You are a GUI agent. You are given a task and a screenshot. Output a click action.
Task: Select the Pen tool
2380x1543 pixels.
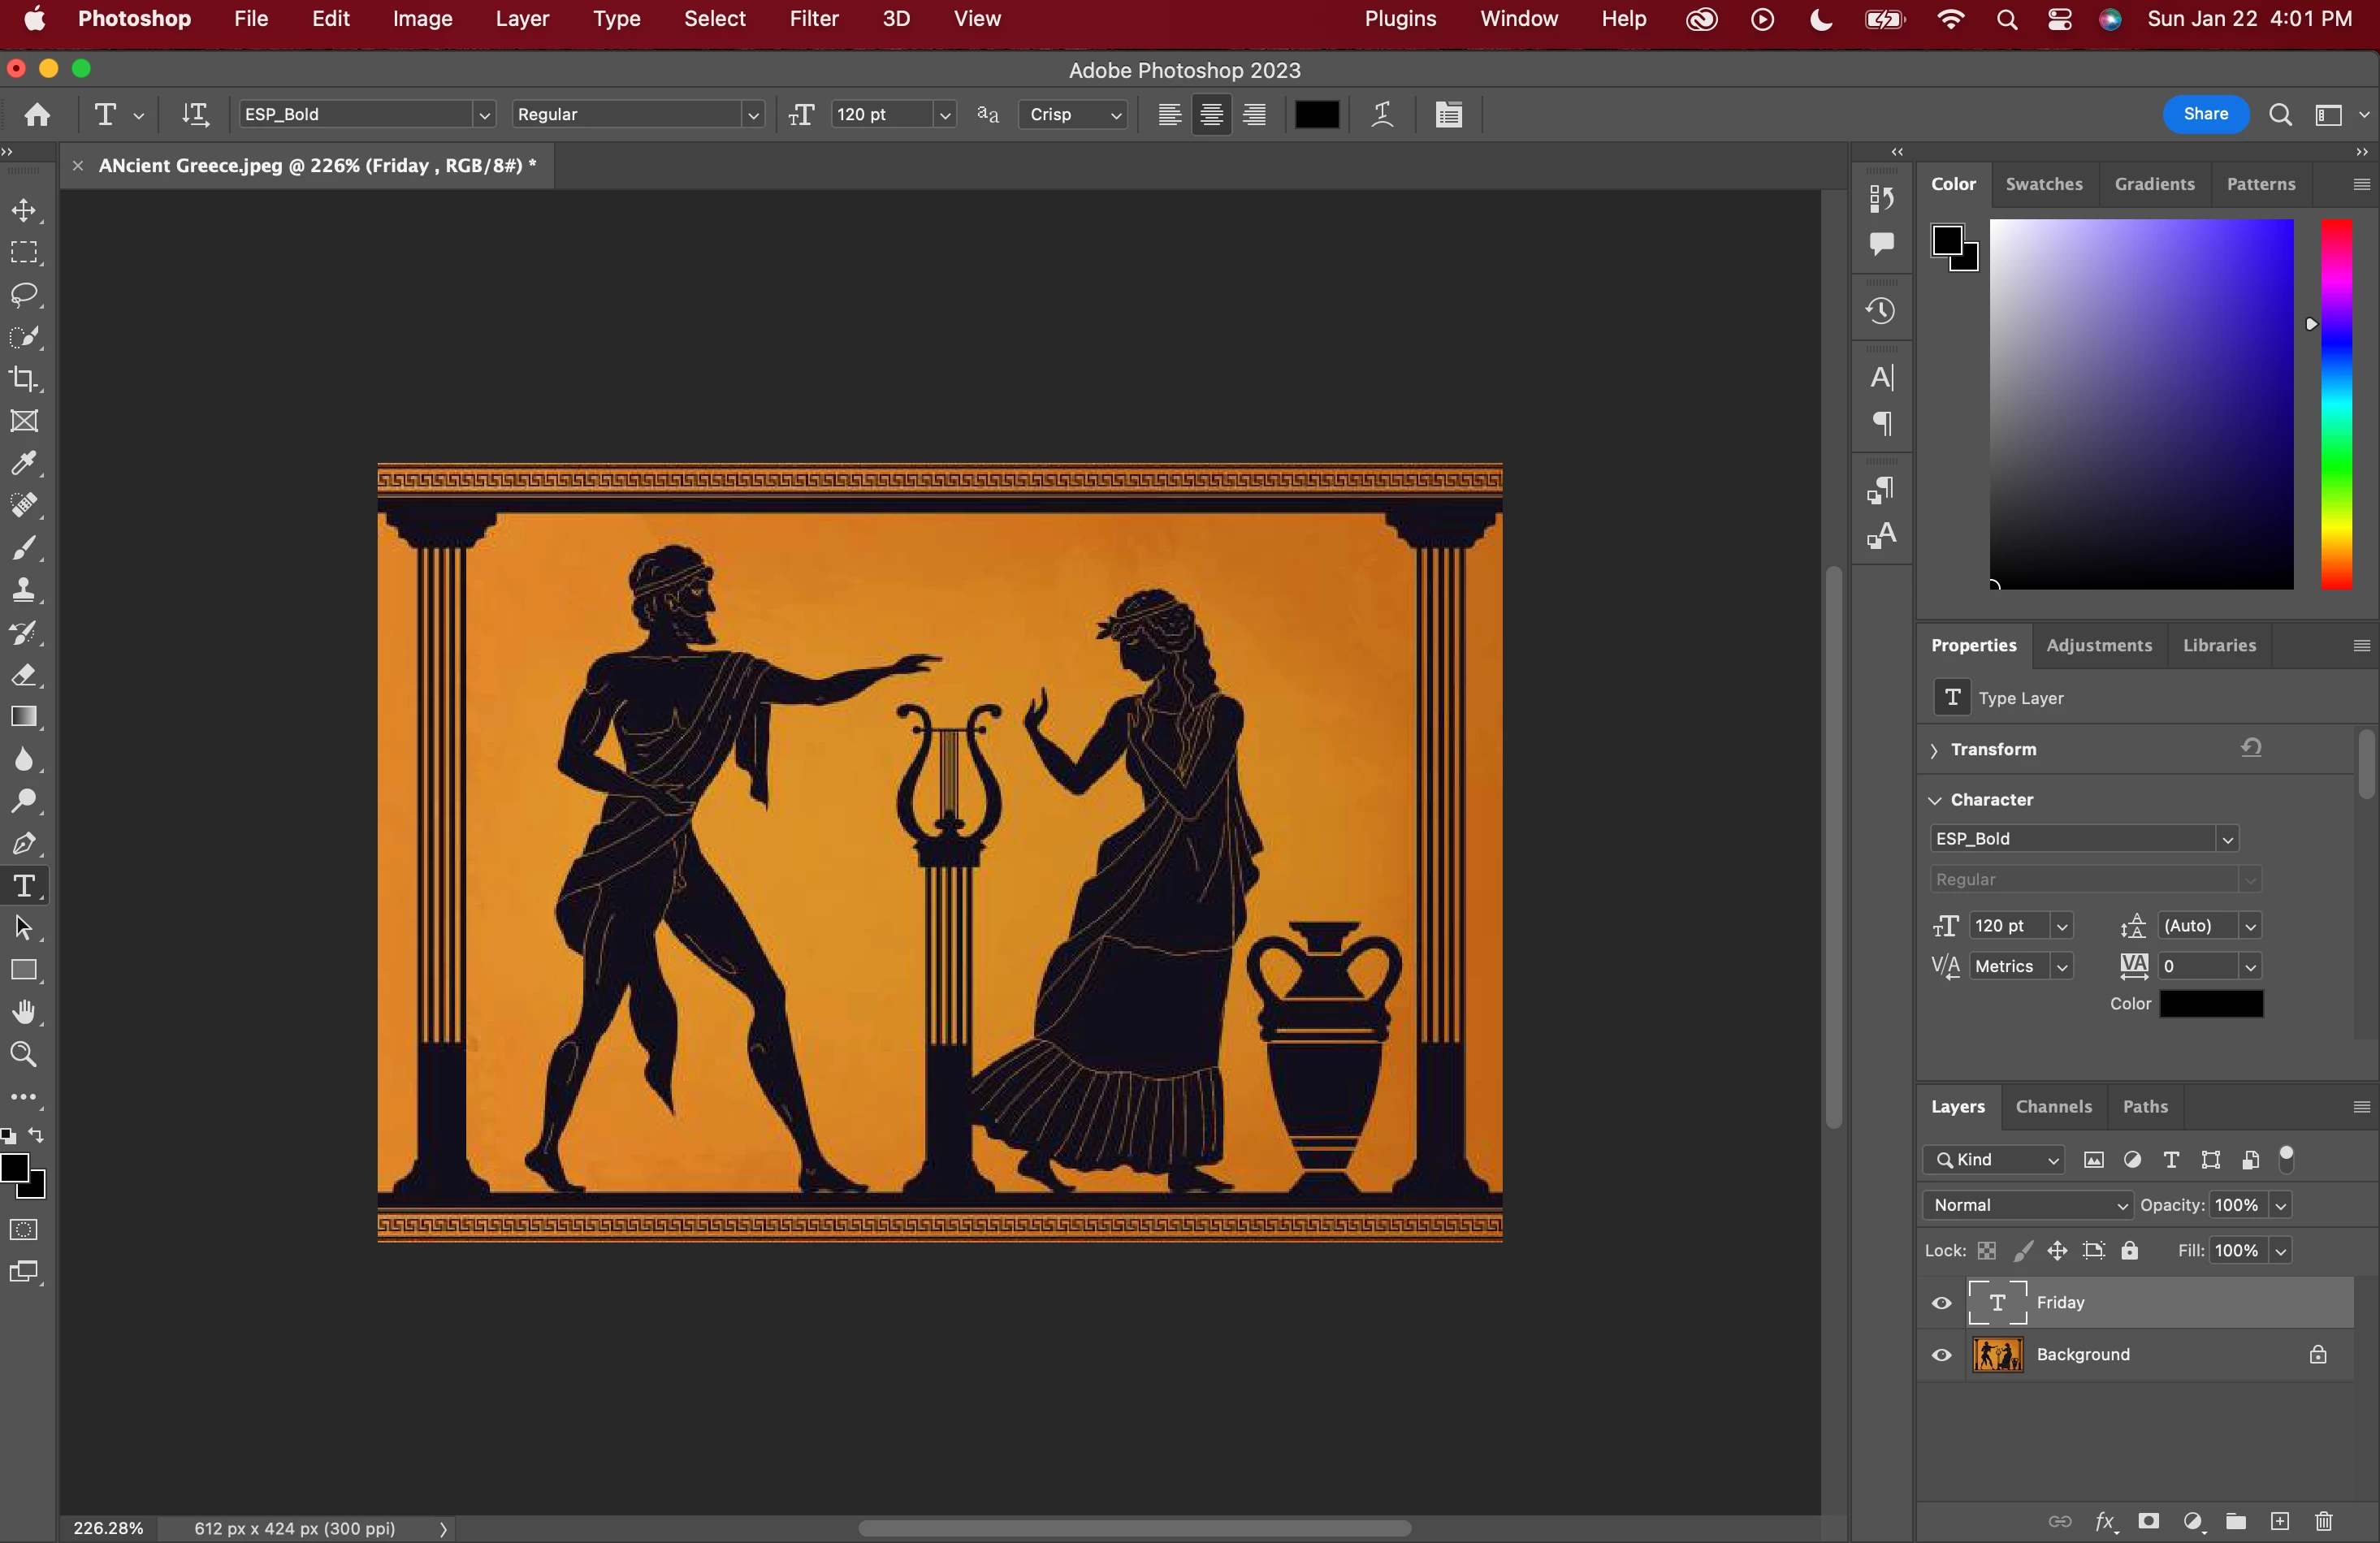[x=24, y=843]
